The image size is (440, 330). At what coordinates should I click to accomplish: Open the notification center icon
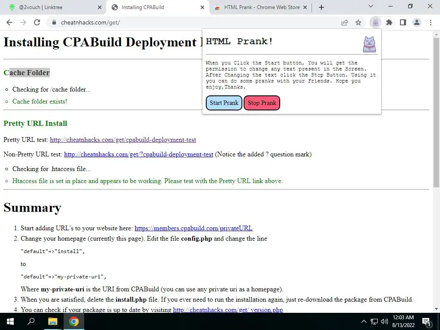[427, 321]
